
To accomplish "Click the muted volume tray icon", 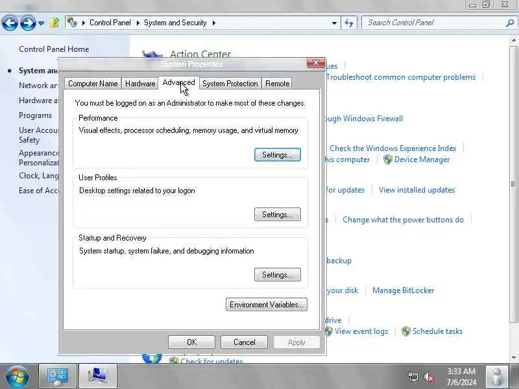I will 429,377.
